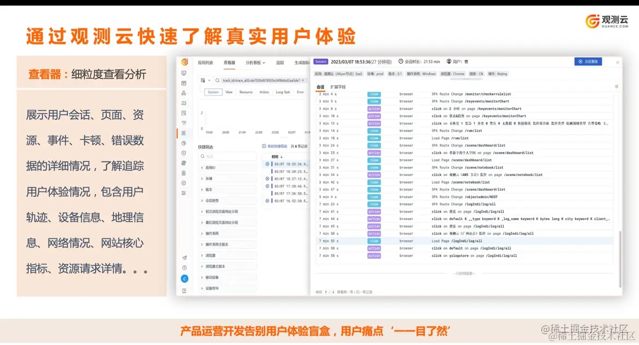Click the 城市: Beijing tag

(498, 74)
